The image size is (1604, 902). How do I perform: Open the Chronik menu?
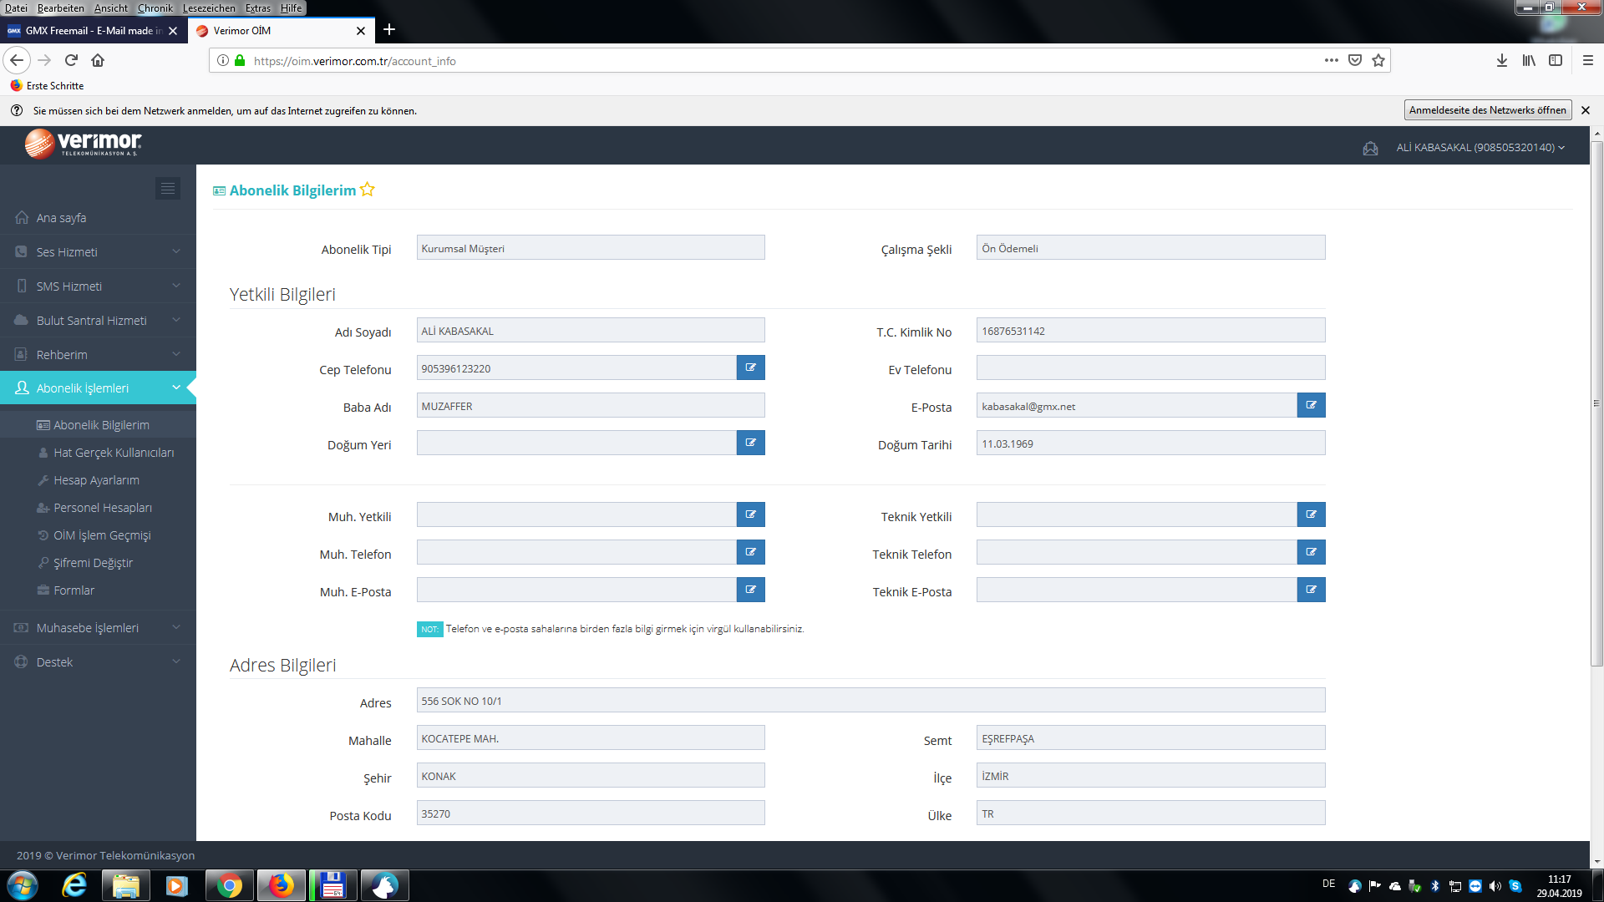point(155,8)
